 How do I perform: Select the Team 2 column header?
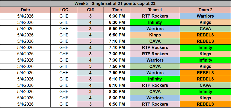point(205,10)
